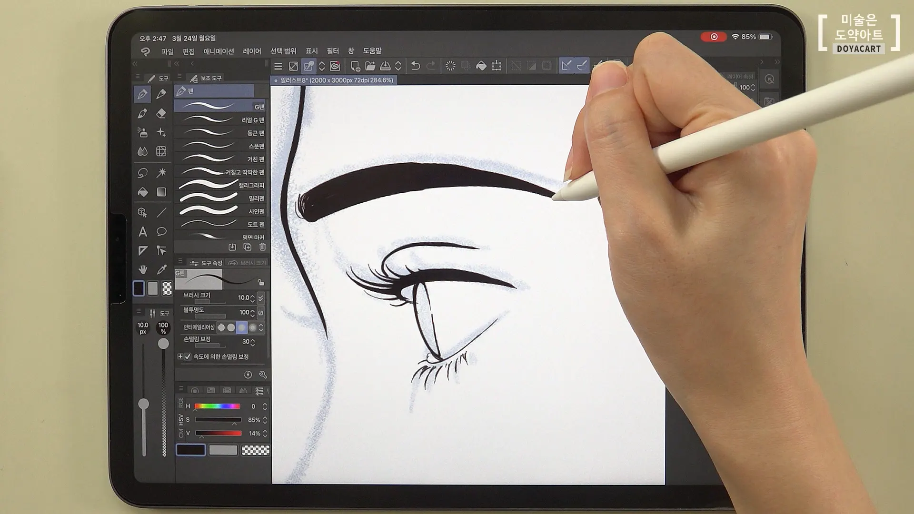Click the Undo arrow in the command bar

click(416, 66)
